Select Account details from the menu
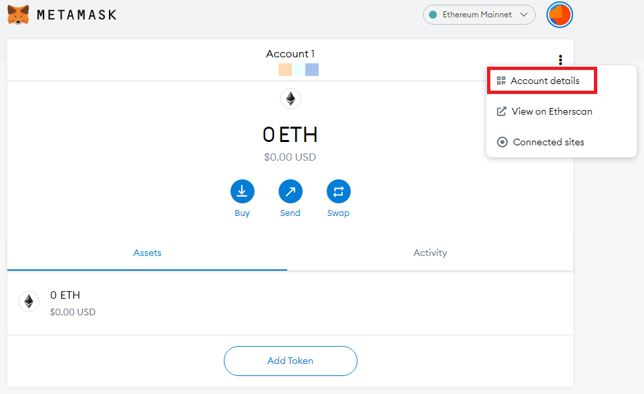This screenshot has width=644, height=394. (542, 81)
